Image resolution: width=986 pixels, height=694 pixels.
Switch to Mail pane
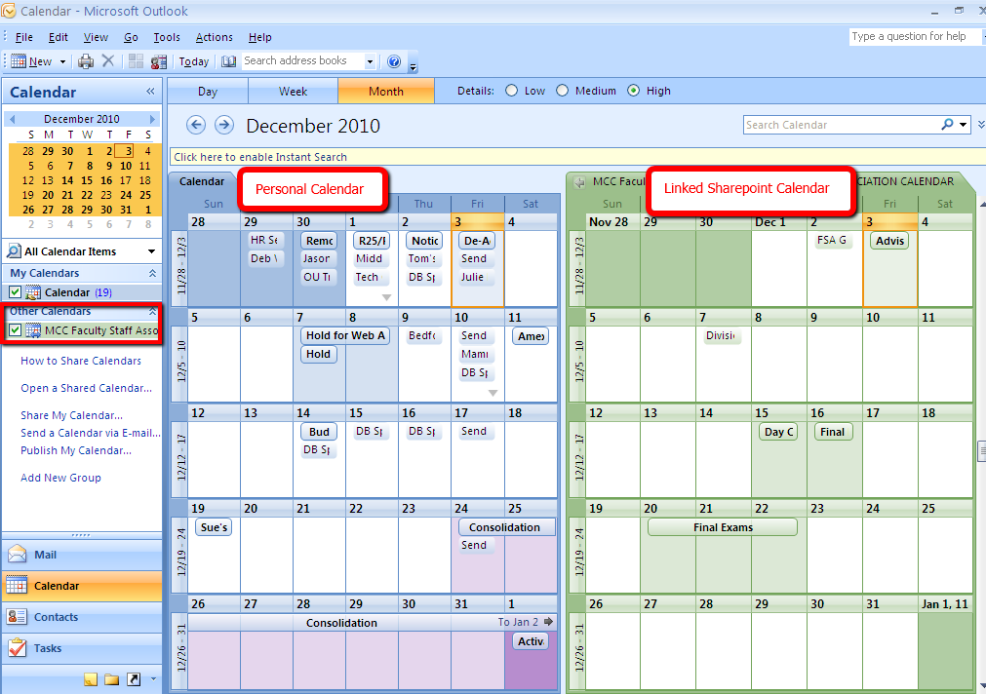[82, 555]
